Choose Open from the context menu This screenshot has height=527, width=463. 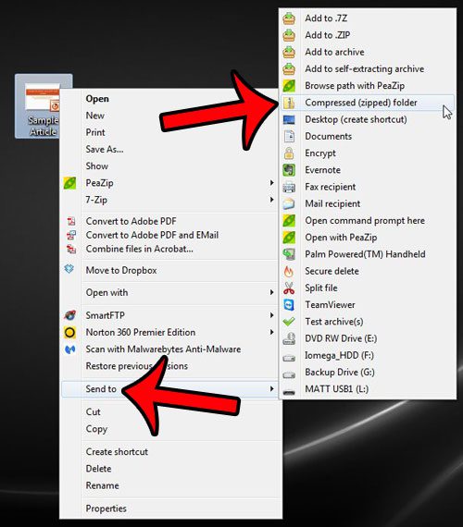[x=171, y=99]
